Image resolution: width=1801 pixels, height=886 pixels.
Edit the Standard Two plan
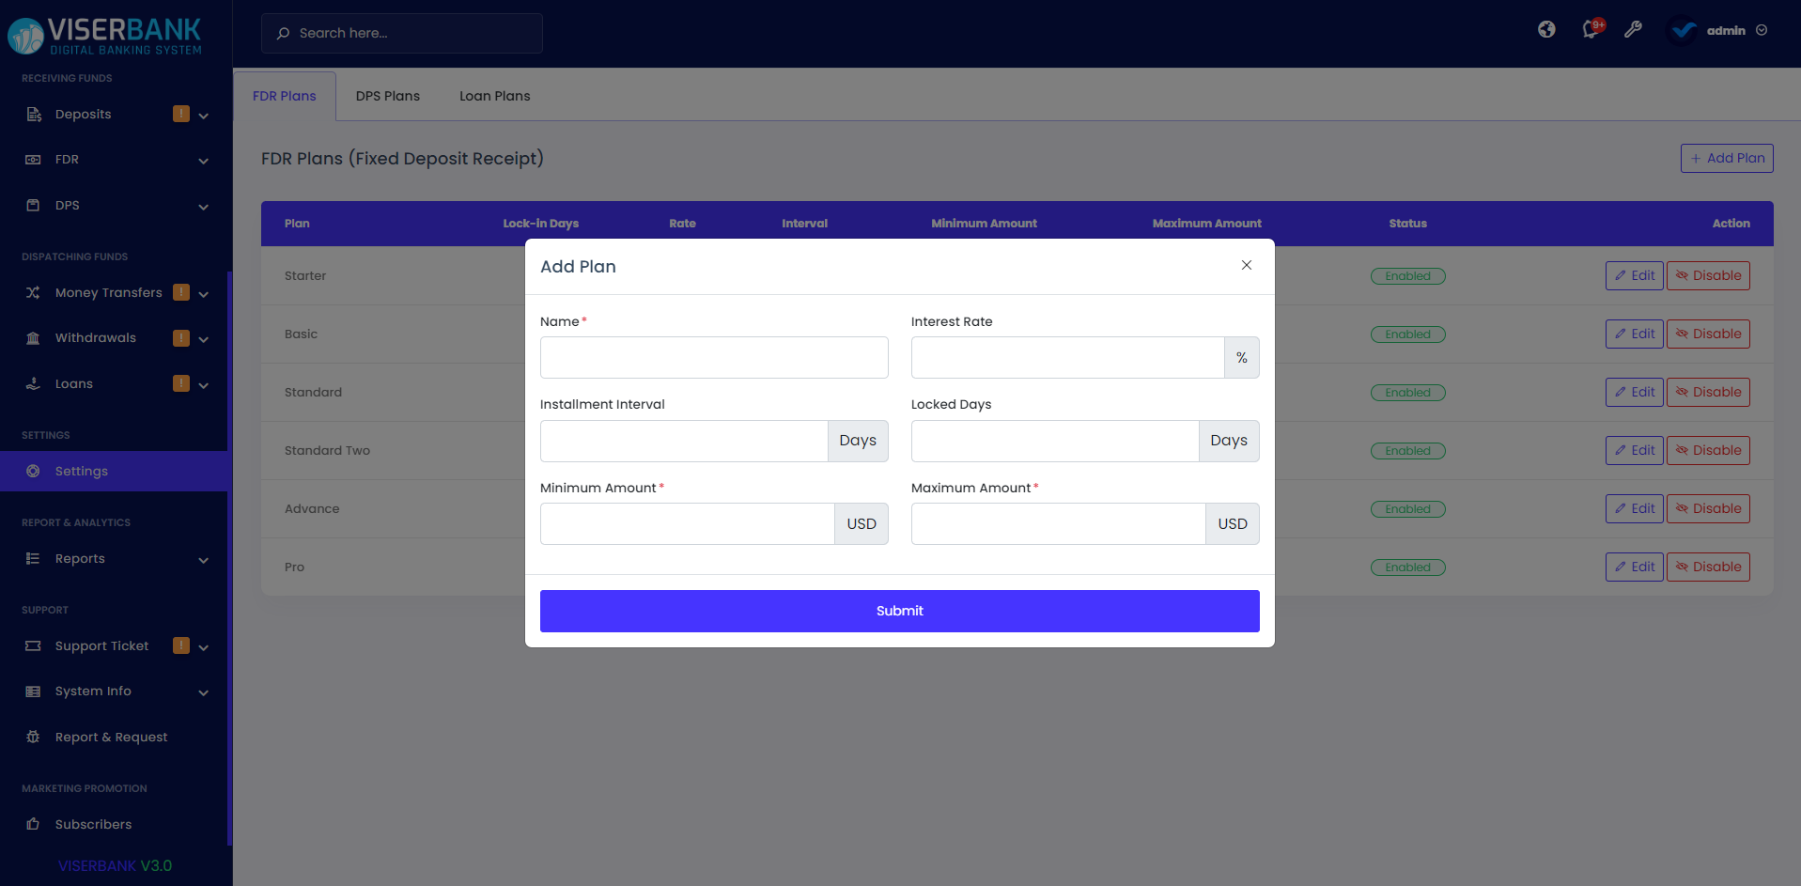[1634, 450]
